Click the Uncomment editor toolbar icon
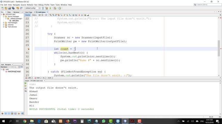 pos(88,15)
